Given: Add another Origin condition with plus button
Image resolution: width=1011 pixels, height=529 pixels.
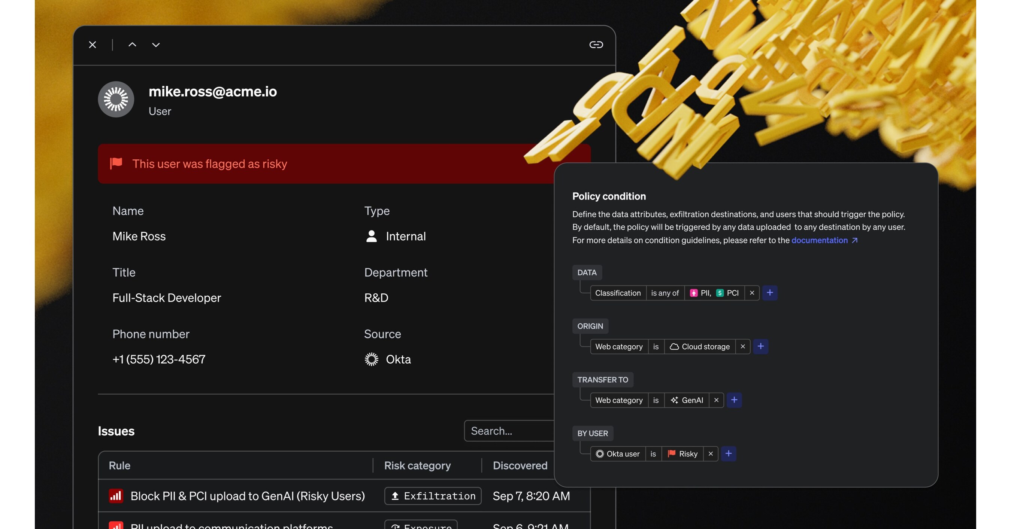Looking at the screenshot, I should coord(760,346).
